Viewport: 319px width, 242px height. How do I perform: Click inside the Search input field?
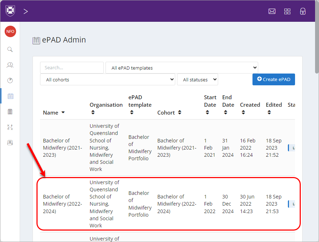point(72,67)
